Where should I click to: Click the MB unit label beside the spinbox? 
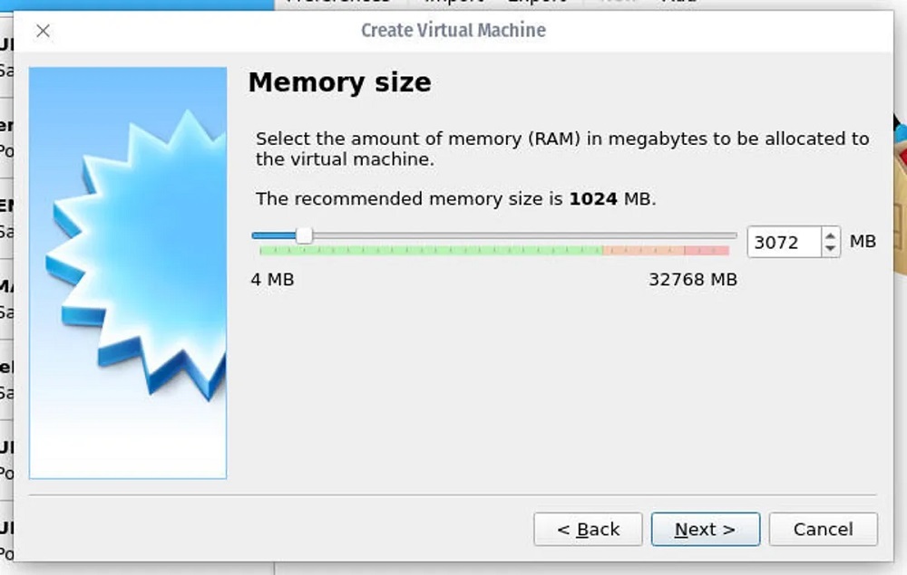coord(863,242)
